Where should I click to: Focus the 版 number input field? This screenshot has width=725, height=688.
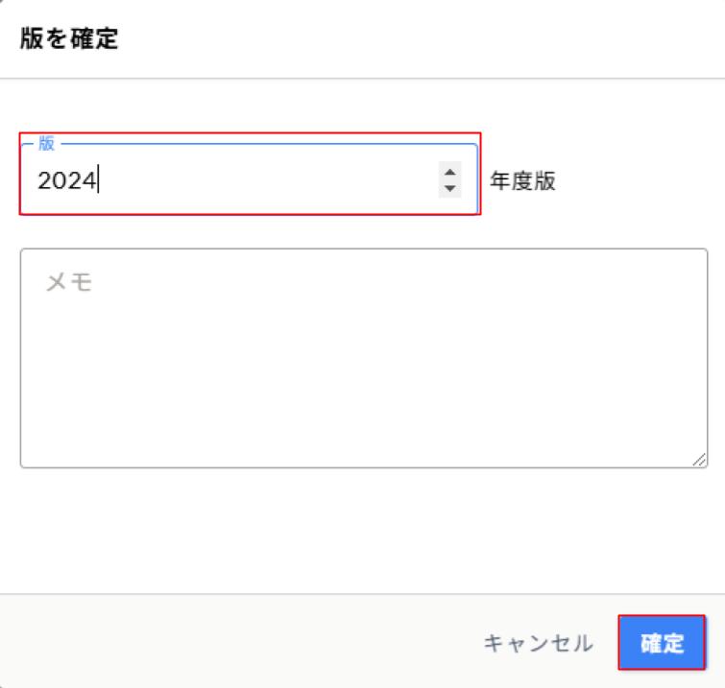click(x=230, y=180)
